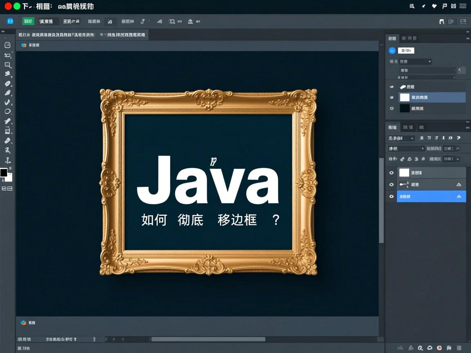The image size is (471, 353).
Task: Select the open document tab above the canvas
Action: (x=57, y=35)
